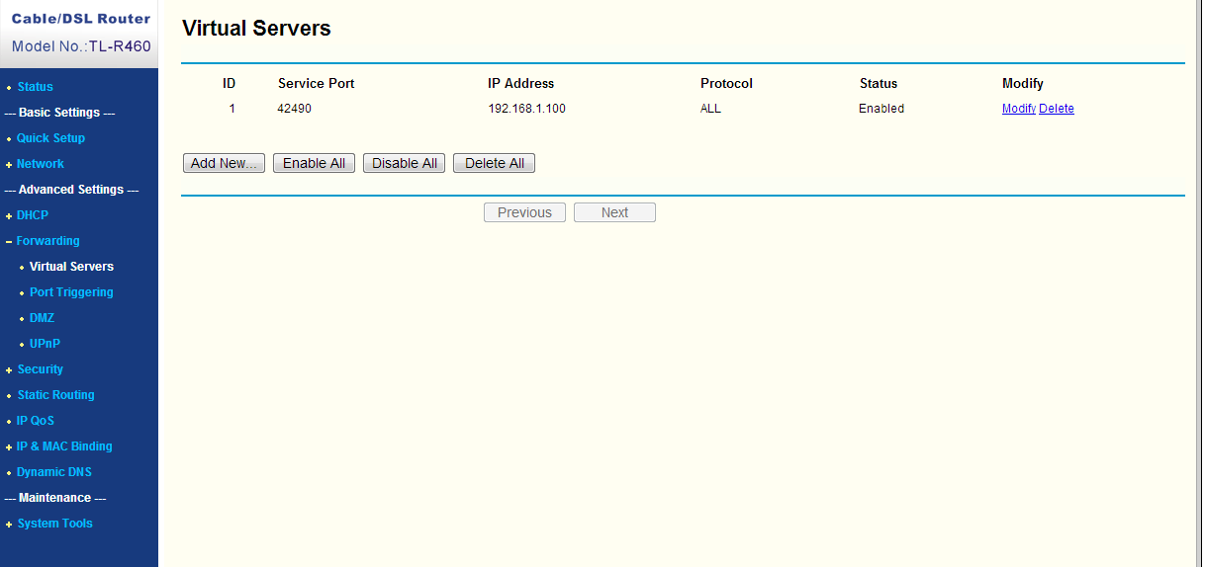Open Quick Setup from the sidebar
1206x567 pixels.
click(x=50, y=138)
